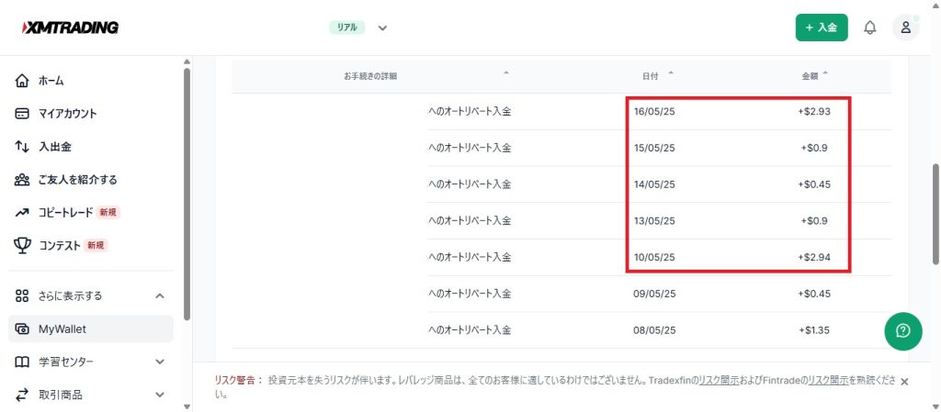Screen dimensions: 941x412
Task: Dismiss the risk warning banner
Action: click(904, 382)
